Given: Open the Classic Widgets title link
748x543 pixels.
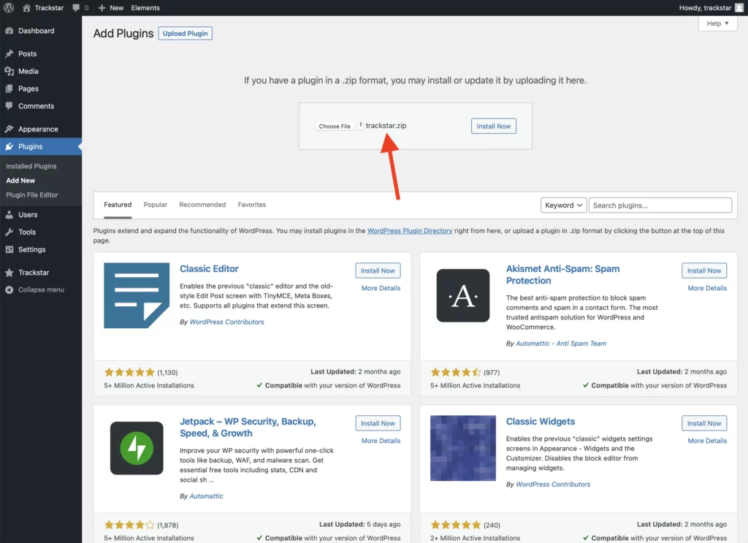Looking at the screenshot, I should tap(541, 422).
